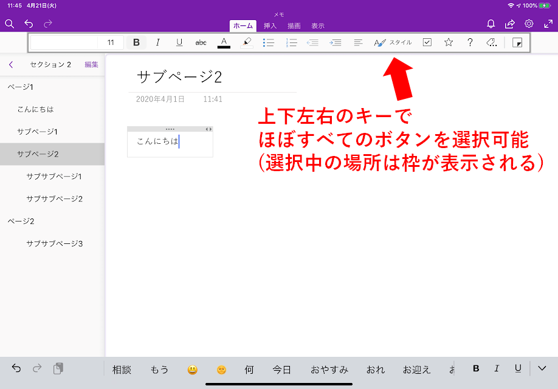Toggle italic on keyboard bar
558x389 pixels.
click(497, 368)
